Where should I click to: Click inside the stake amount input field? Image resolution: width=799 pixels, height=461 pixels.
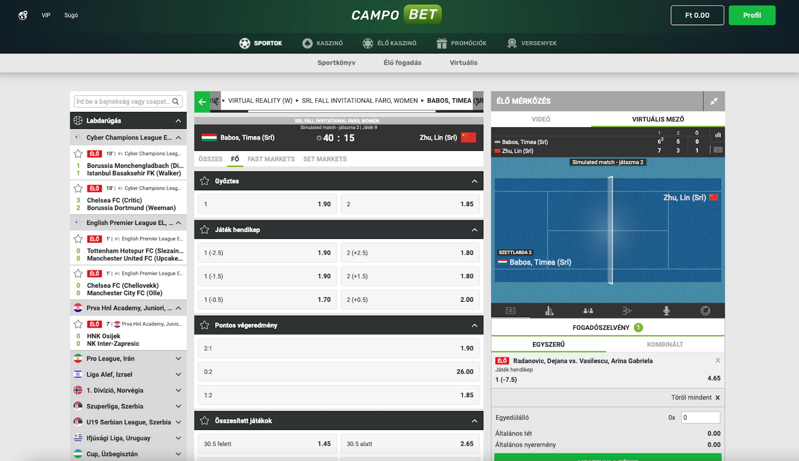[x=700, y=417]
